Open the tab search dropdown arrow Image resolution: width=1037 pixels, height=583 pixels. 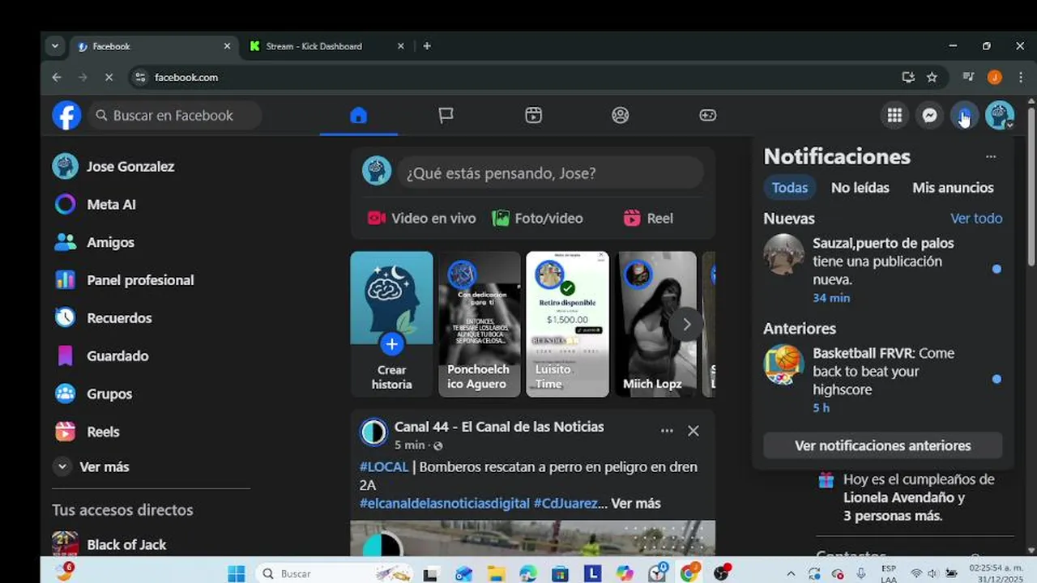(x=55, y=46)
